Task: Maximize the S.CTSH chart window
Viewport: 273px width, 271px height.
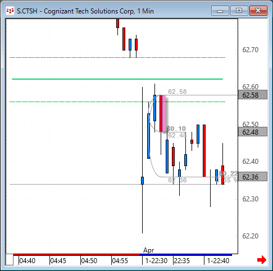Action: pos(239,11)
